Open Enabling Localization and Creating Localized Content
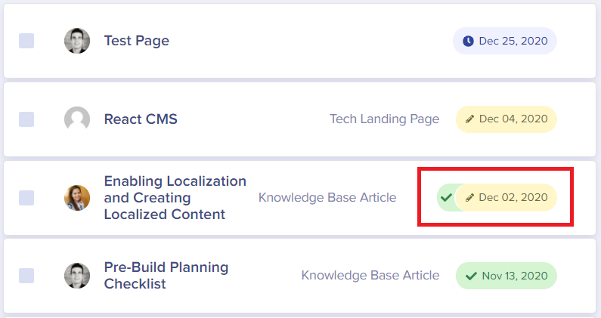The image size is (601, 318). pyautogui.click(x=175, y=198)
